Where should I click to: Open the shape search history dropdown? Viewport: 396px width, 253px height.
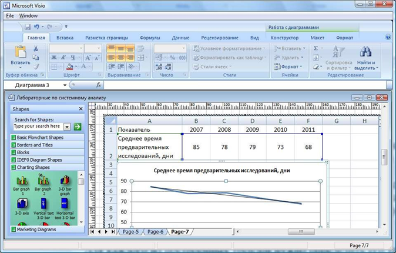click(x=67, y=126)
